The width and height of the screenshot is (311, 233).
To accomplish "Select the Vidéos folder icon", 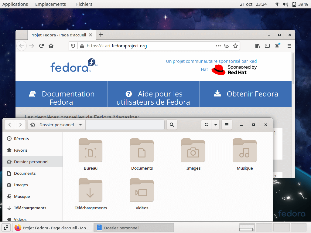I will tap(142, 190).
